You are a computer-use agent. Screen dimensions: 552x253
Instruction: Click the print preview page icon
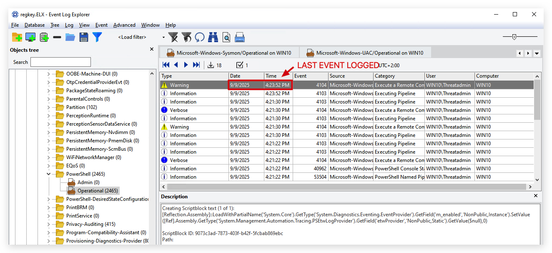(x=226, y=37)
